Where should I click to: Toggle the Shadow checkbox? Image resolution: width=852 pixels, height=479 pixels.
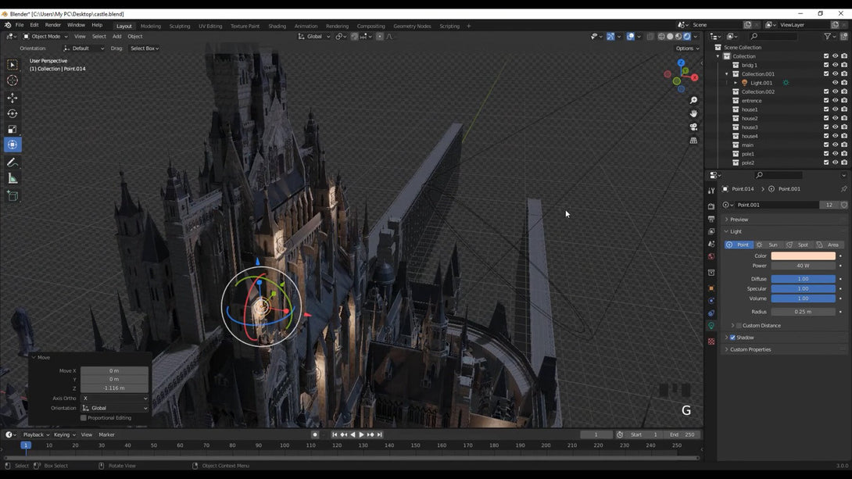coord(732,338)
